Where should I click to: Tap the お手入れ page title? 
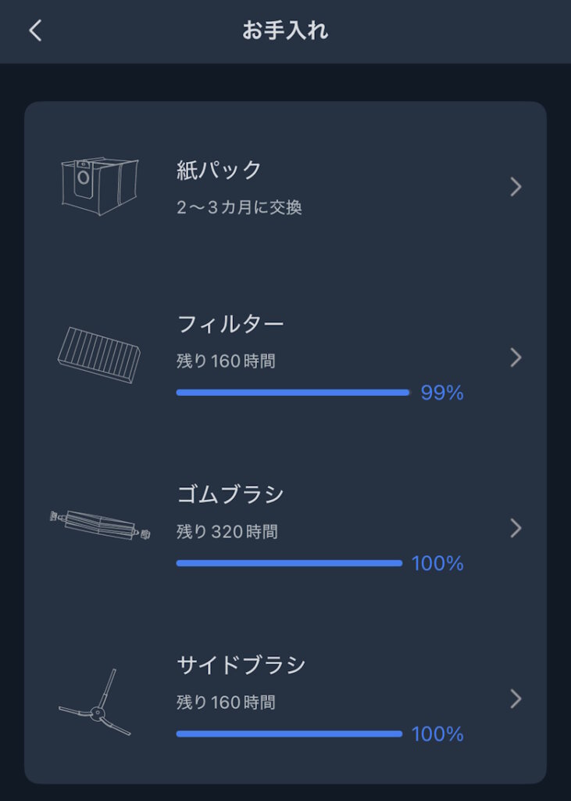(285, 31)
